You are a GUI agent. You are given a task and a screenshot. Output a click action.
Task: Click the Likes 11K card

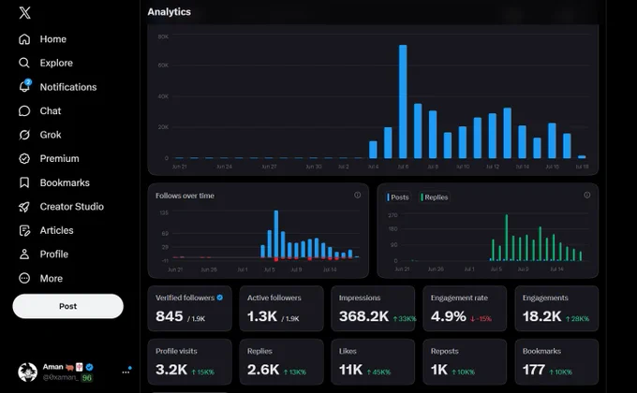[373, 362]
